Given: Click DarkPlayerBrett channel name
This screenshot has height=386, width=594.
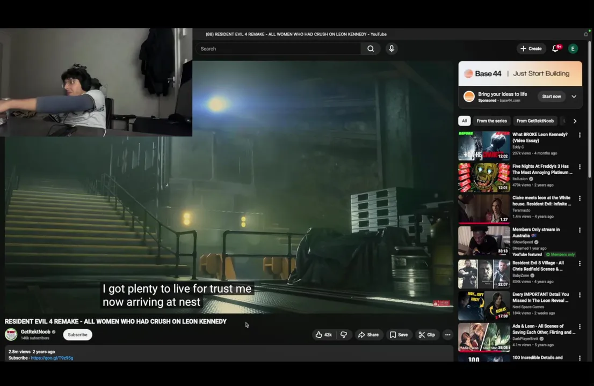Looking at the screenshot, I should click(525, 339).
